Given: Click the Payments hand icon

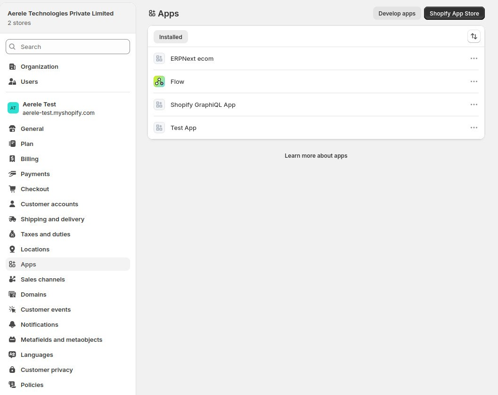Looking at the screenshot, I should 12,174.
